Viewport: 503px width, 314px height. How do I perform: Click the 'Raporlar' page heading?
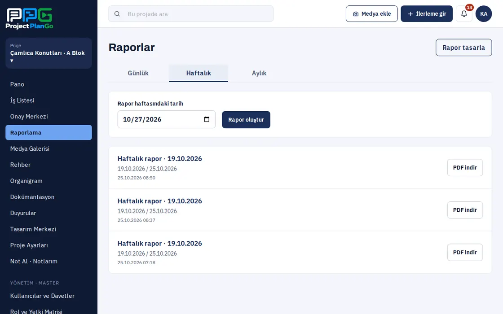pos(132,48)
